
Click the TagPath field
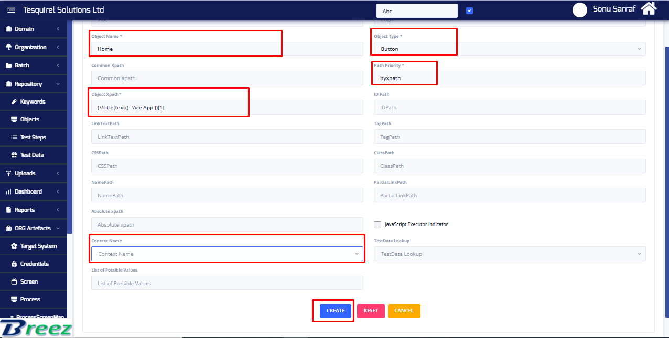[510, 137]
